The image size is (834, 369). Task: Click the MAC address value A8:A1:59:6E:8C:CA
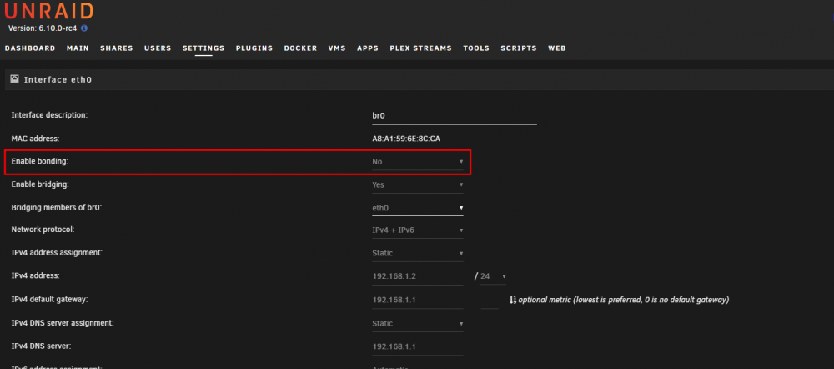click(406, 139)
